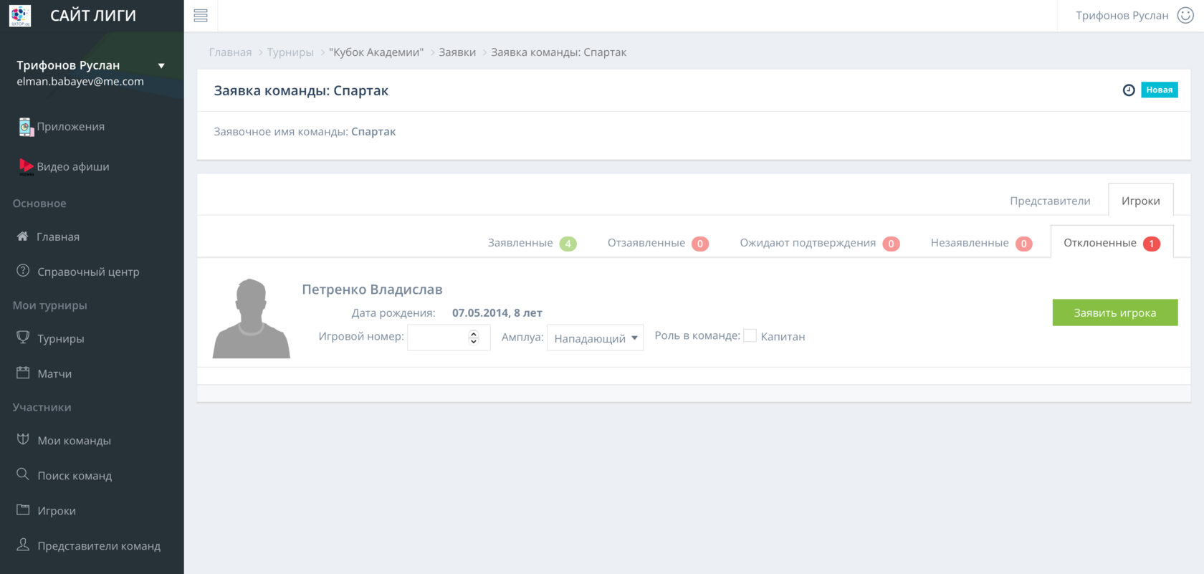Click the elman.babayev@me.com email text
The image size is (1204, 574).
pos(80,82)
